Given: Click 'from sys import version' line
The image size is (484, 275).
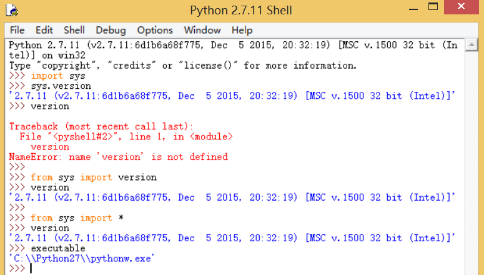Looking at the screenshot, I should tap(82, 177).
